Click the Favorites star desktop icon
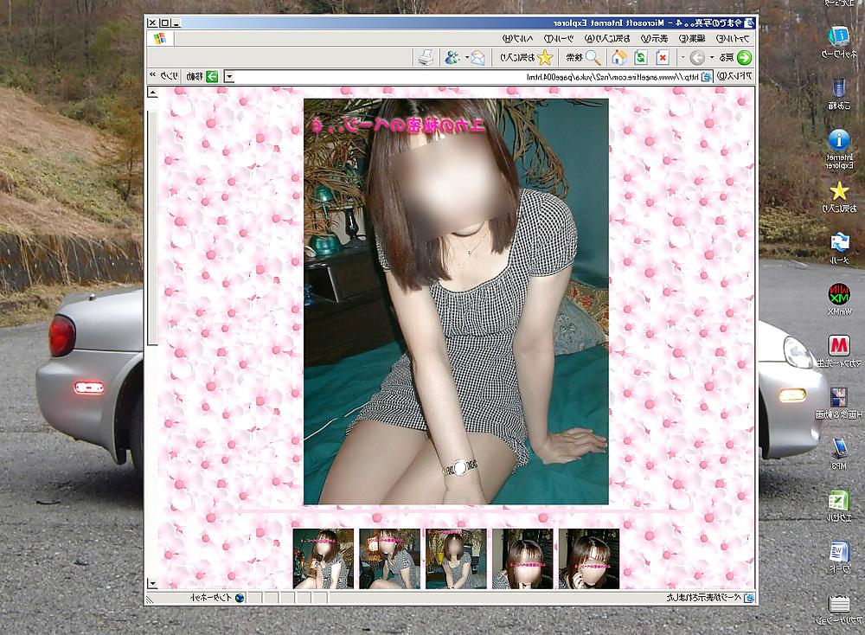The width and height of the screenshot is (865, 635). coord(839,191)
